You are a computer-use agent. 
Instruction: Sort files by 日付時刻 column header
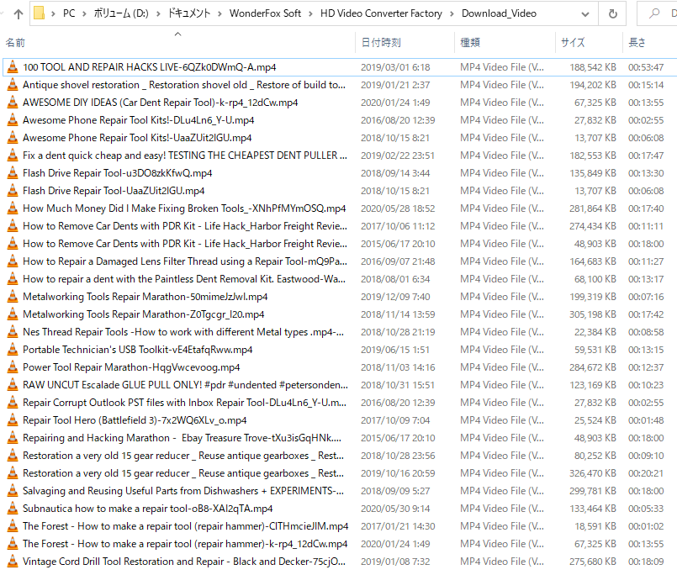[381, 42]
